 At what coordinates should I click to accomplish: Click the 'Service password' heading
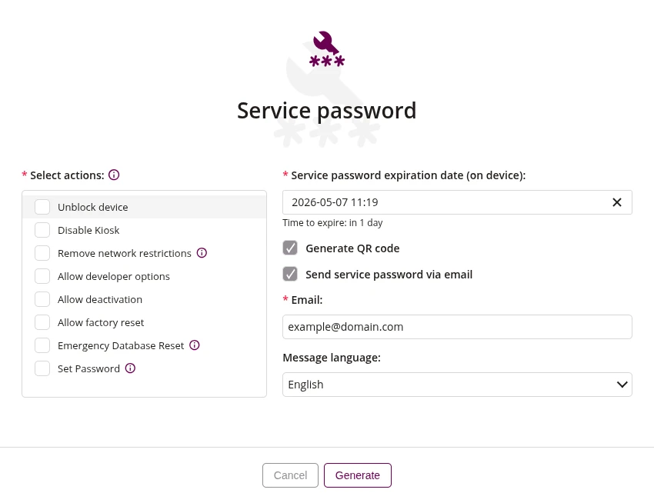pos(326,111)
